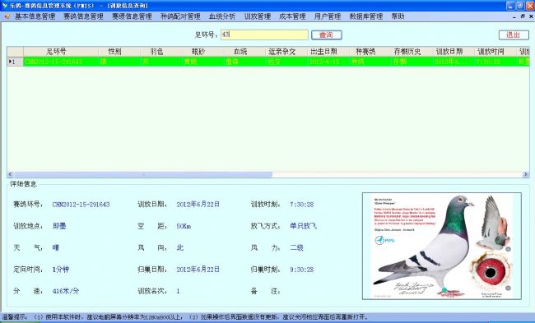The image size is (535, 323).
Task: Click the pigeon photo thumbnail
Action: pyautogui.click(x=442, y=246)
